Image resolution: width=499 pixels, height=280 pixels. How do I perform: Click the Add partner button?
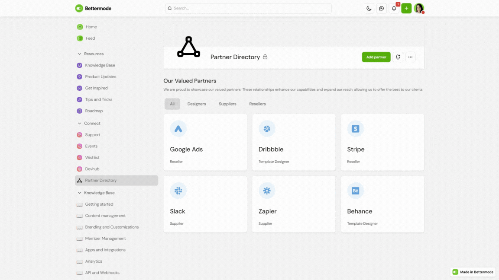click(376, 57)
